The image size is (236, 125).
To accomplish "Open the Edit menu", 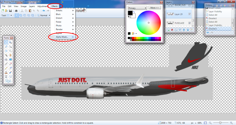I will [10, 6].
